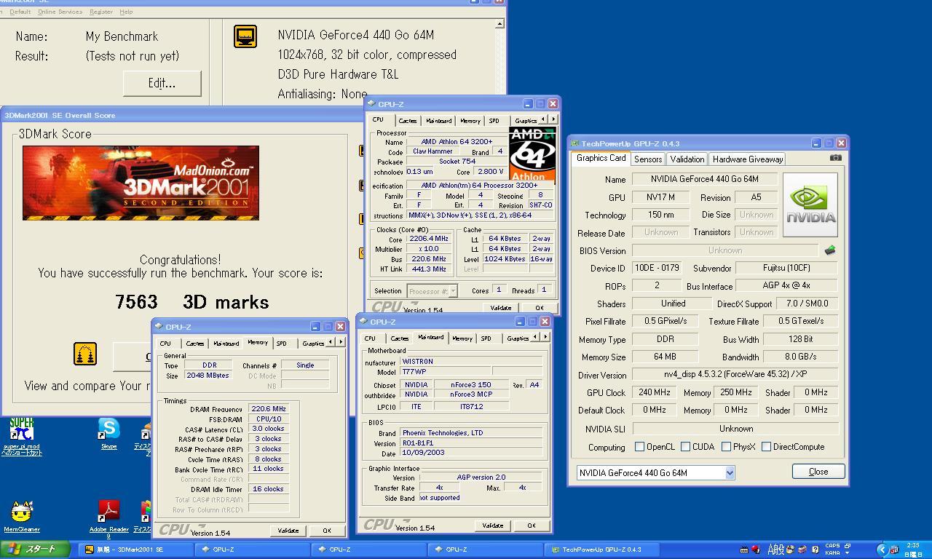Click the right tab-scroll arrow in the CPU-Z CPU window
Viewport: 932px width, 559px height.
553,119
